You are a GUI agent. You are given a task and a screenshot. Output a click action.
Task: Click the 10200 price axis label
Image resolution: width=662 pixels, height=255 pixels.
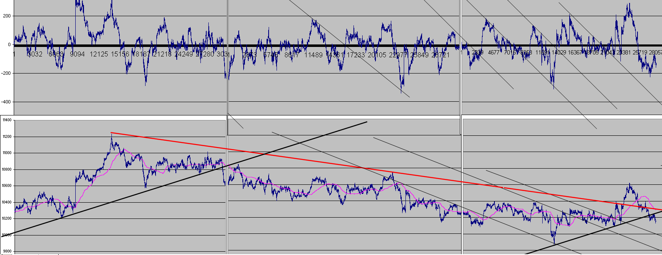7,218
